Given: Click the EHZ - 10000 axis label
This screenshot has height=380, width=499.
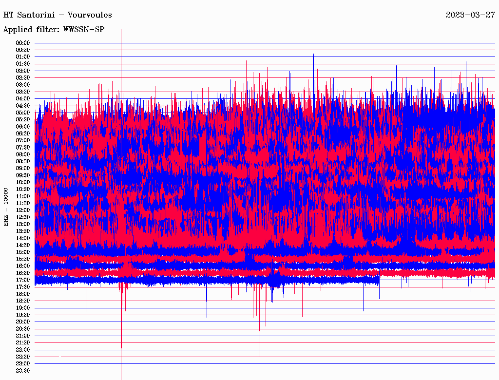Looking at the screenshot, I should 6,206.
